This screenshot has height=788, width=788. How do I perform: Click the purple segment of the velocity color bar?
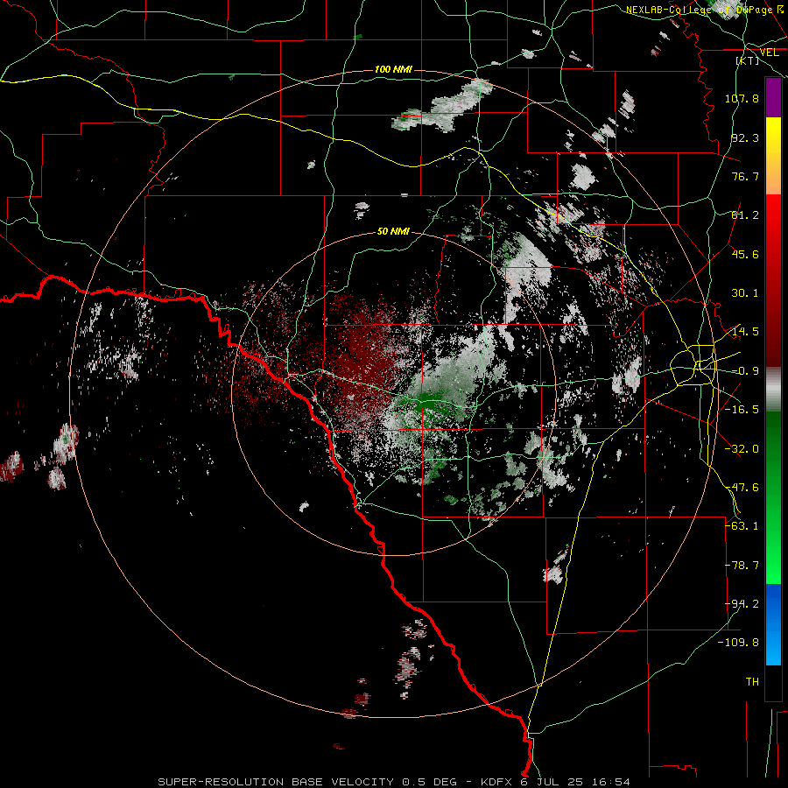(773, 98)
